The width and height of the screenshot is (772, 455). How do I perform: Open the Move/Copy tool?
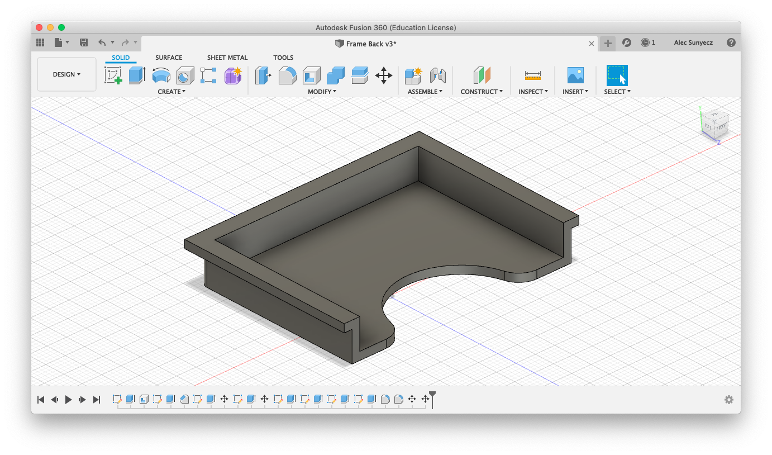(x=383, y=75)
